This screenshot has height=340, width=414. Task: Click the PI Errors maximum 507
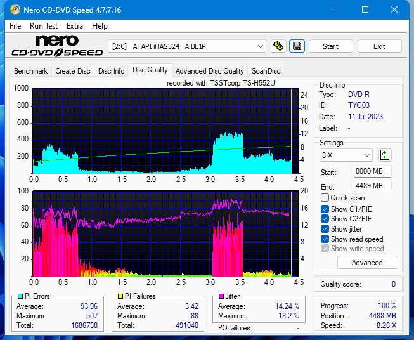click(x=92, y=316)
